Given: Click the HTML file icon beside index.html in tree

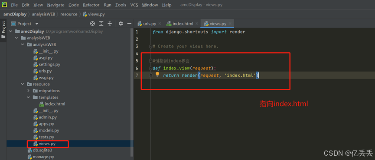Looking at the screenshot, I should click(41, 104).
